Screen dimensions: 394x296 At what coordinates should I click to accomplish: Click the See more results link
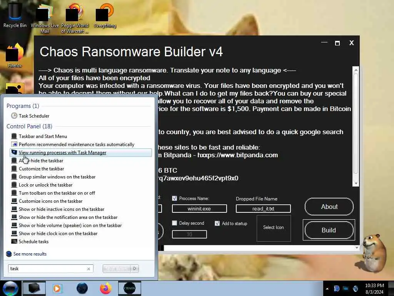pyautogui.click(x=30, y=254)
